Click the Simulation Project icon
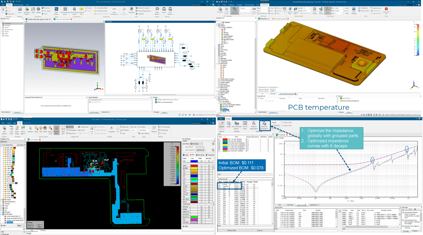This screenshot has height=235, width=423. tap(27, 11)
